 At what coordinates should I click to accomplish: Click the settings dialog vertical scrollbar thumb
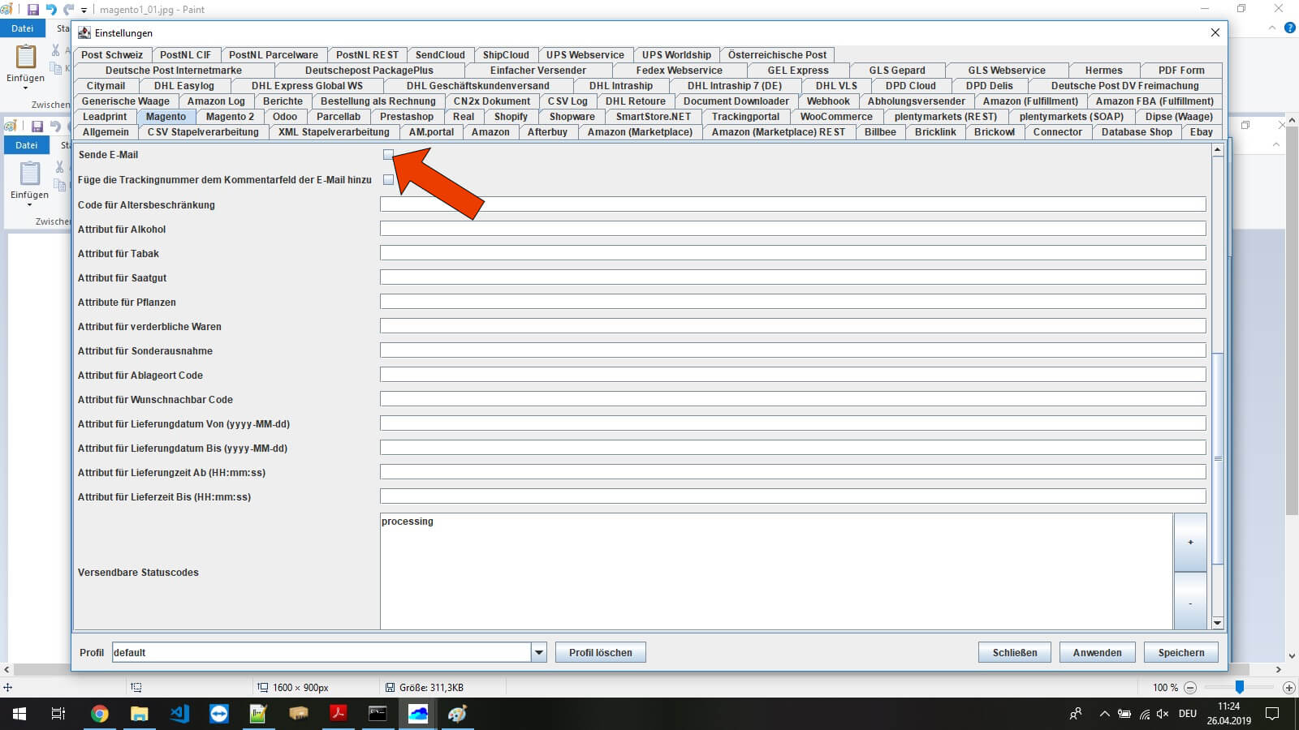click(1218, 458)
